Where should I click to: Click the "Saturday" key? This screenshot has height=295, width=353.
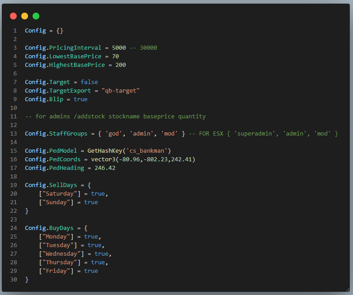pyautogui.click(x=60, y=194)
